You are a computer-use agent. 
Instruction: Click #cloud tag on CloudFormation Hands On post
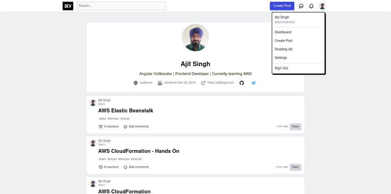coord(112,159)
